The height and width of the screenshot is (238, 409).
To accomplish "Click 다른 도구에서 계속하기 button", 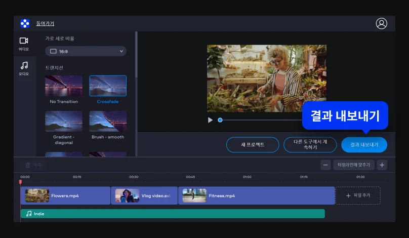I will [x=310, y=145].
